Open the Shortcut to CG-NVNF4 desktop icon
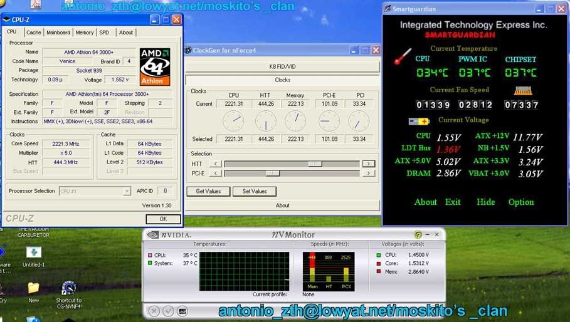This screenshot has height=322, width=570. tap(68, 288)
